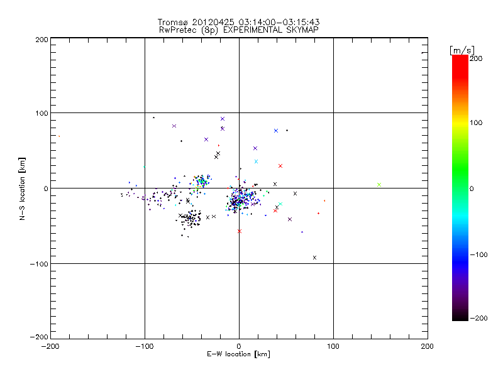Click the RwPretec EXPERIMENTAL SKYMAP subtitle
This screenshot has height=377, width=503.
coord(238,30)
